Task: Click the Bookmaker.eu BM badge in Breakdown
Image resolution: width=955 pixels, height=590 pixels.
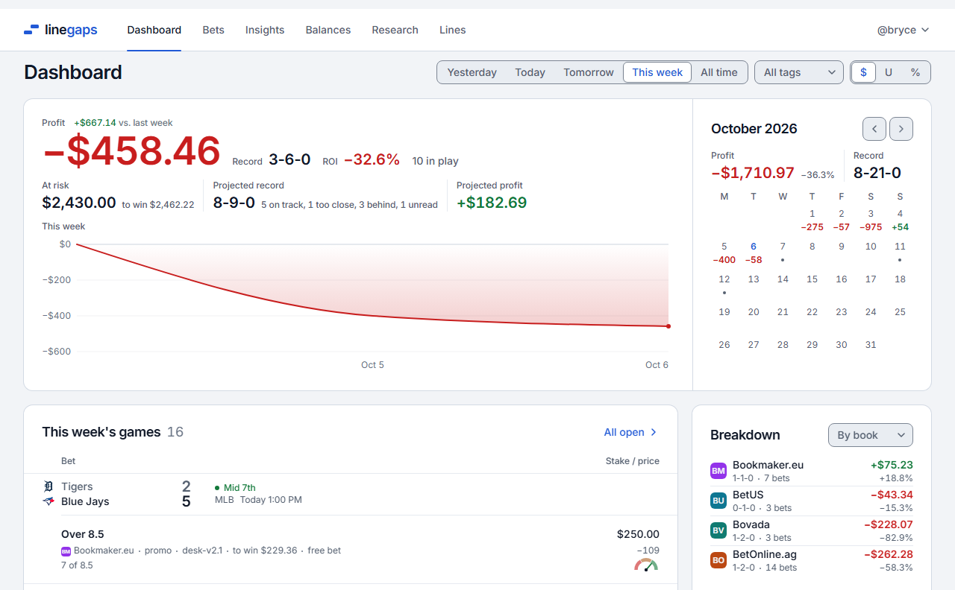Action: click(x=718, y=471)
